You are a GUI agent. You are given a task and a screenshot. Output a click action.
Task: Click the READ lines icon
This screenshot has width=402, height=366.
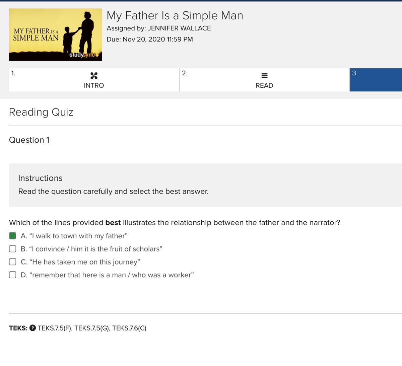pyautogui.click(x=264, y=76)
